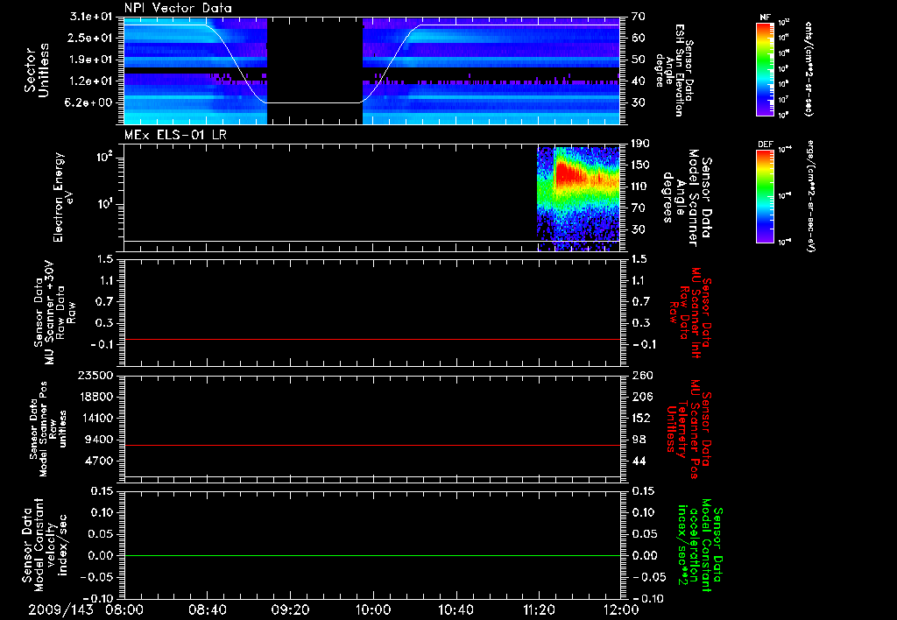Click the 260 right-axis tick value
Image resolution: width=897 pixels, height=620 pixels.
point(641,375)
